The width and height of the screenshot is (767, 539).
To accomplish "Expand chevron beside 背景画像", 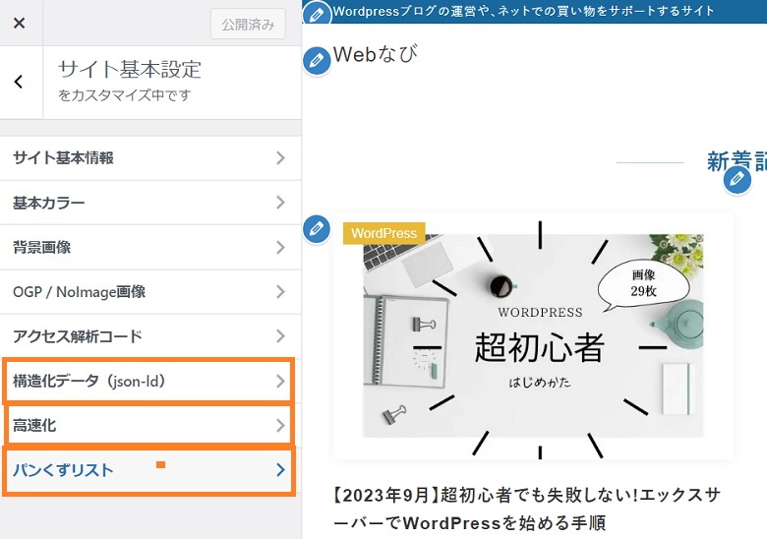I will tap(280, 247).
